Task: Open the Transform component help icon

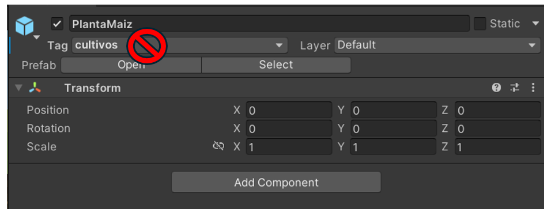Action: 496,88
